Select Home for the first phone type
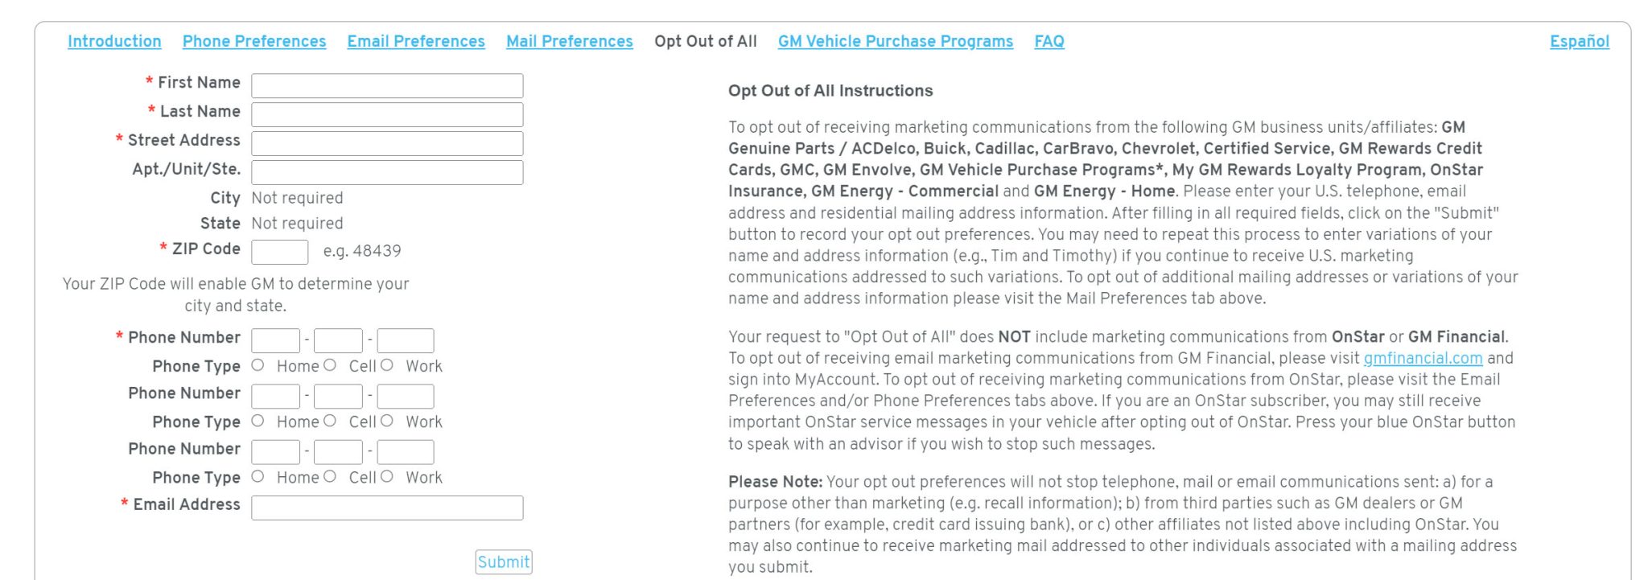This screenshot has width=1648, height=580. point(257,364)
